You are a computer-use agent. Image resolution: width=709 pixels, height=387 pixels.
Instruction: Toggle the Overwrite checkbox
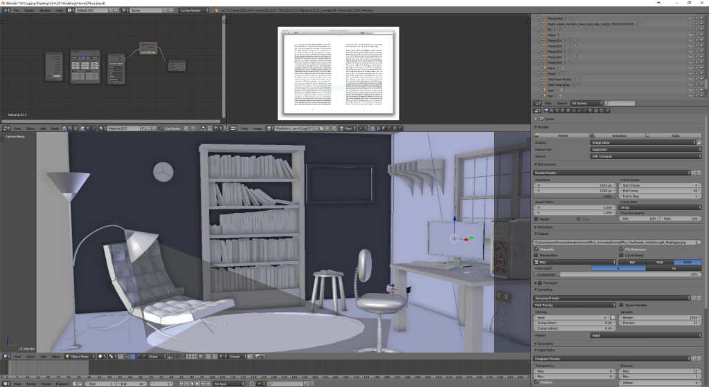pos(537,249)
